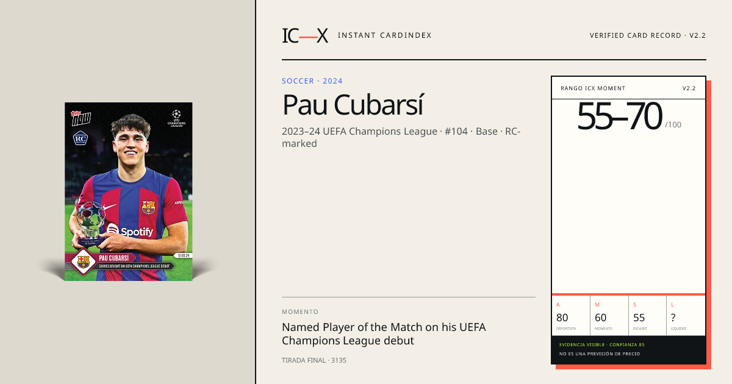The height and width of the screenshot is (384, 732).
Task: Click the Evidencia Visible Confianza 85 footer
Action: [x=602, y=345]
